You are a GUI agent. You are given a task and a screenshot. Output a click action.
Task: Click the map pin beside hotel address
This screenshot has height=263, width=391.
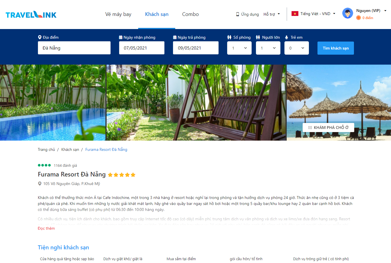(x=40, y=184)
